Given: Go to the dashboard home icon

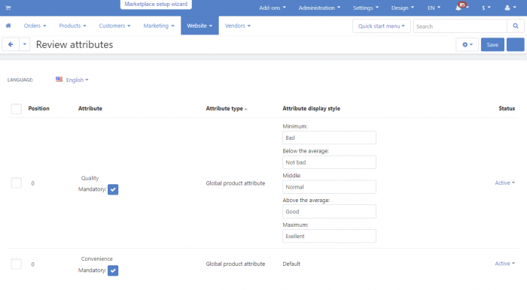Looking at the screenshot, I should click(x=8, y=26).
